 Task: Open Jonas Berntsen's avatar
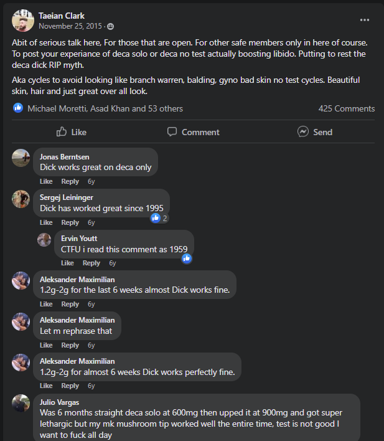(x=21, y=158)
